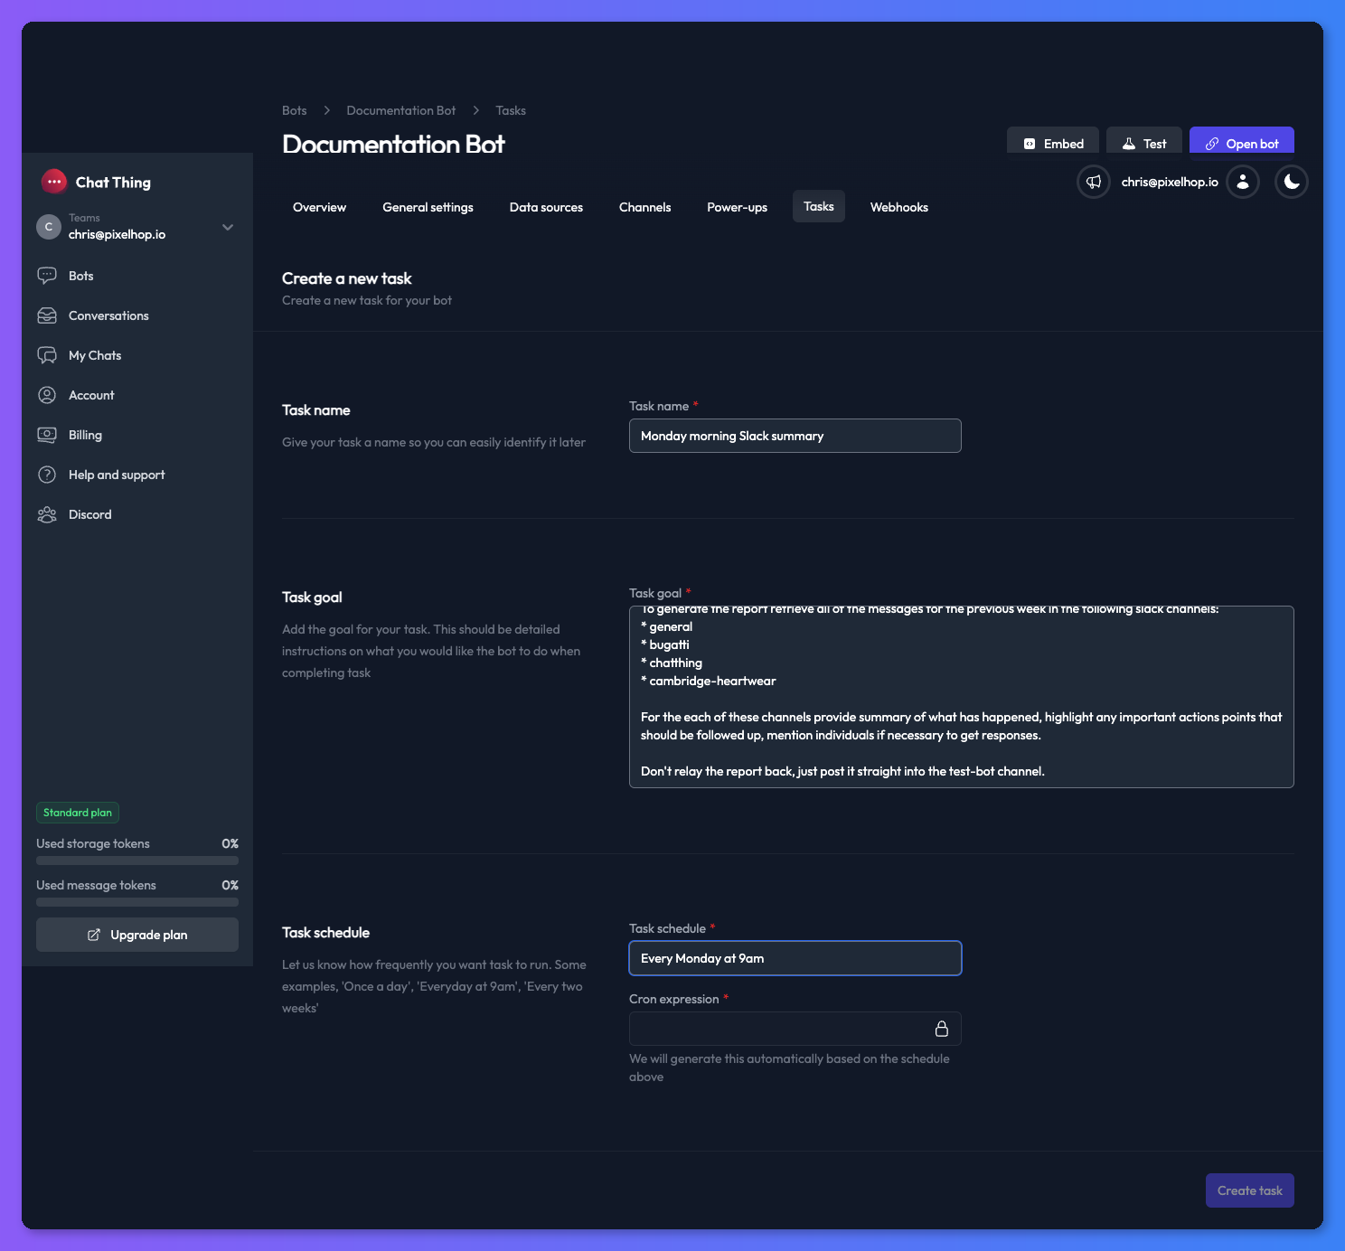Click the Tasks breadcrumb link
Viewport: 1345px width, 1251px height.
point(511,110)
